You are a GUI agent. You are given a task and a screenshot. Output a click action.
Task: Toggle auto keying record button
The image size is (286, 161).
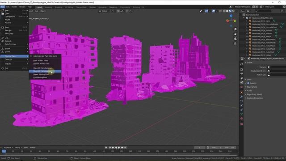click(x=106, y=148)
